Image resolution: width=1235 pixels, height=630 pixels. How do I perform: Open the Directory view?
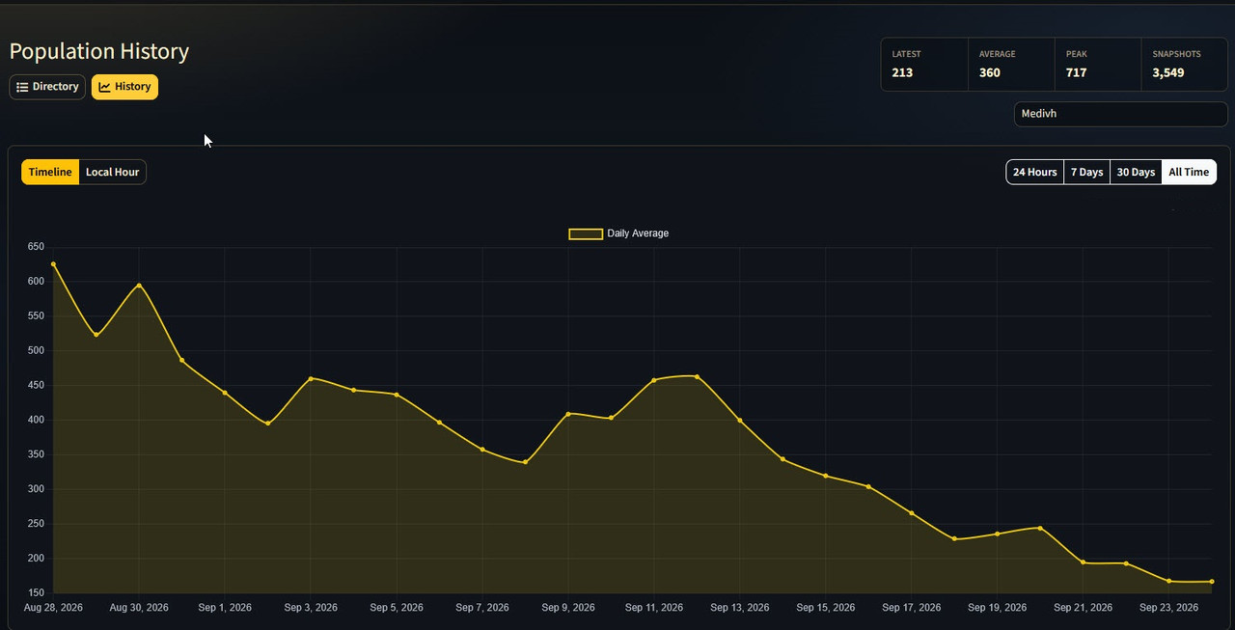click(47, 87)
